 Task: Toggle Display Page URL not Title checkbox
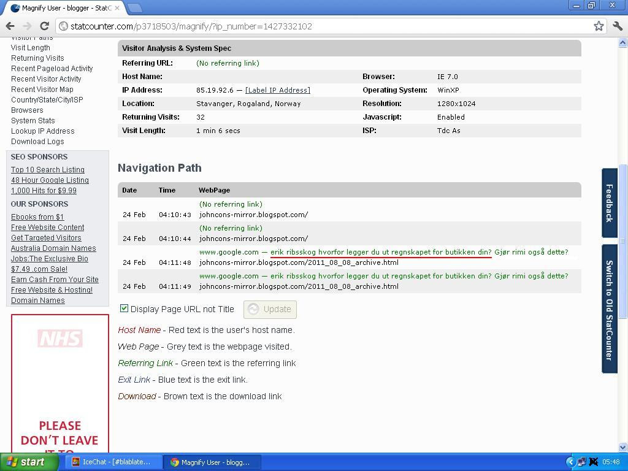point(124,308)
